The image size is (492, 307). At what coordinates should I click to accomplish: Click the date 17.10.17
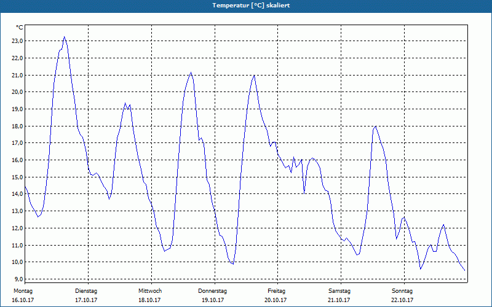pyautogui.click(x=86, y=300)
